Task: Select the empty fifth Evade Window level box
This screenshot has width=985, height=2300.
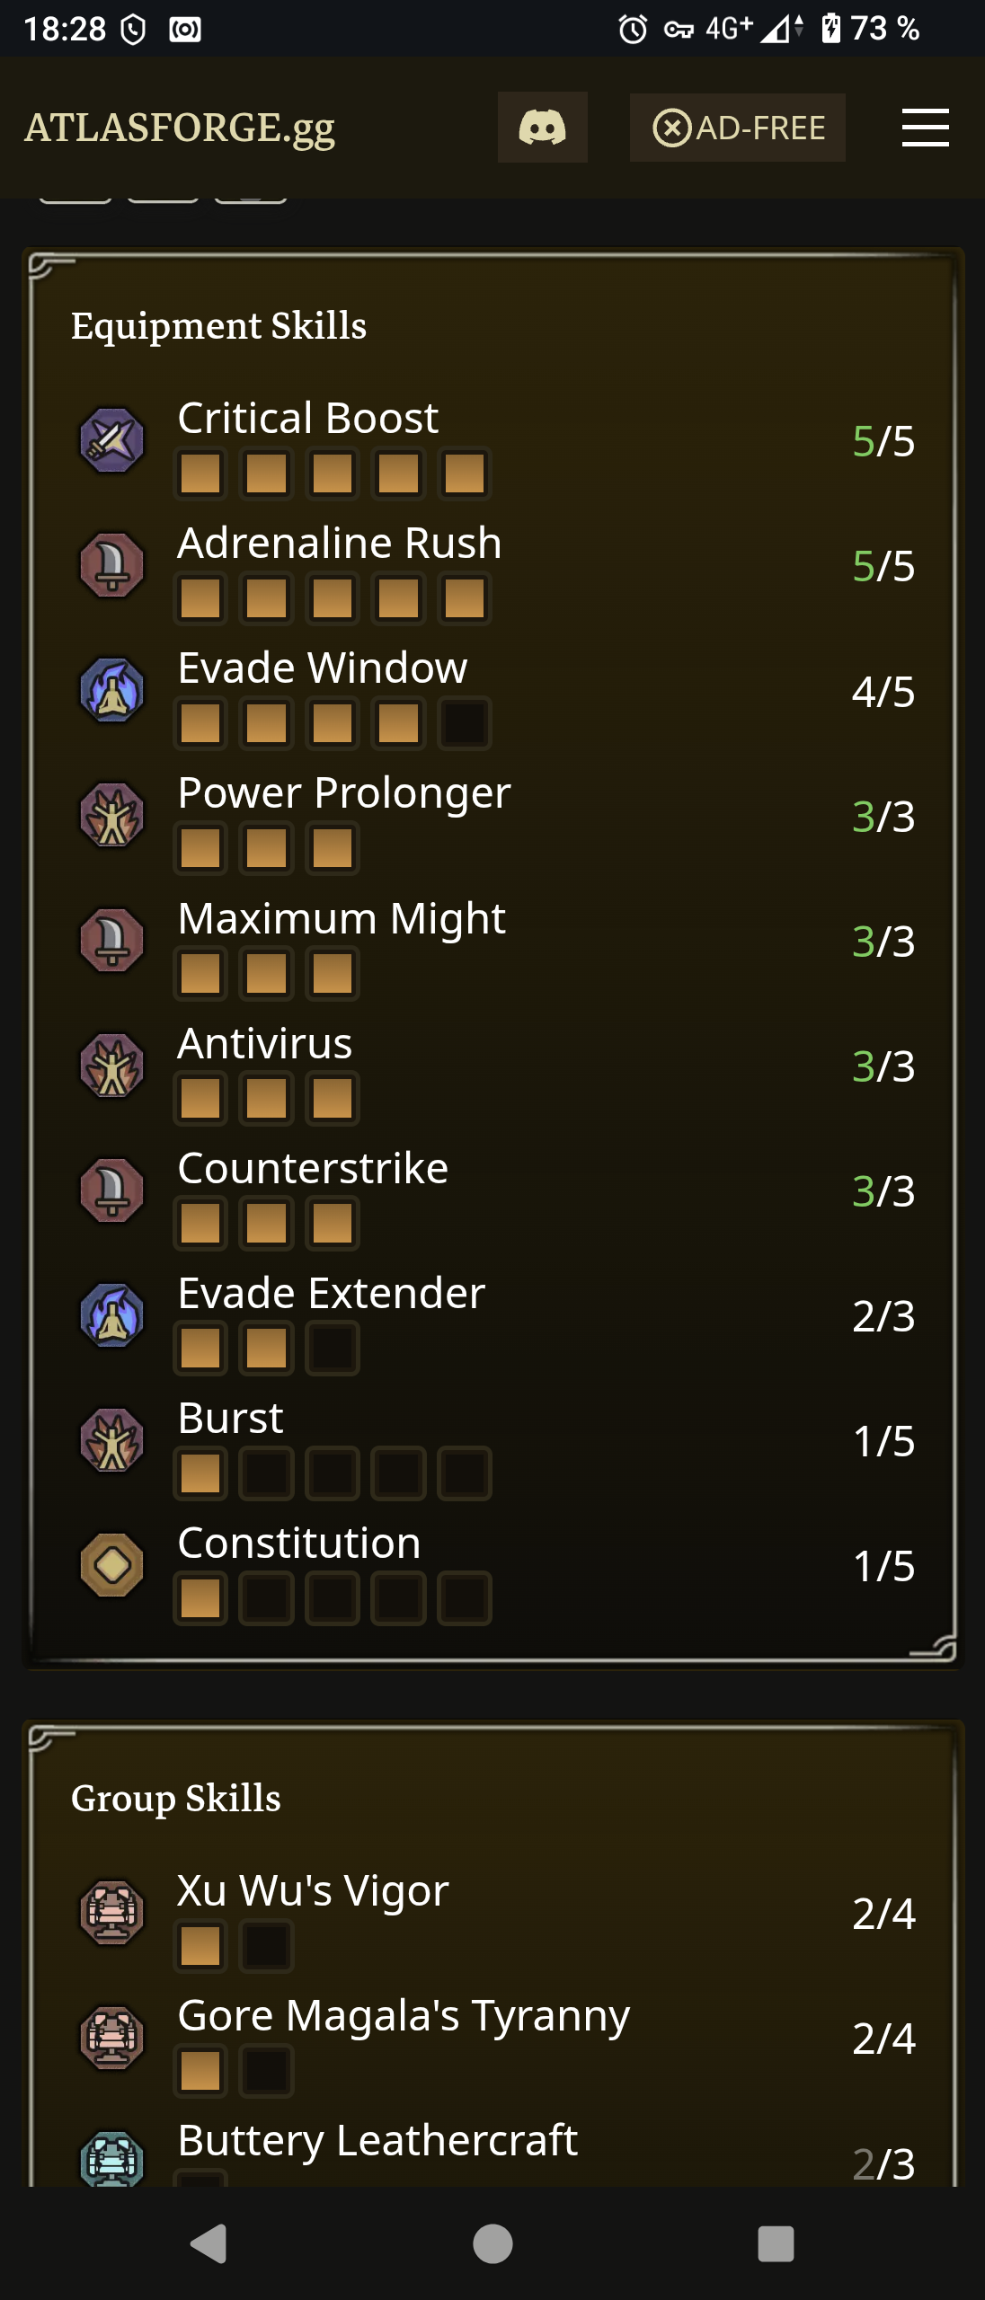Action: tap(465, 723)
